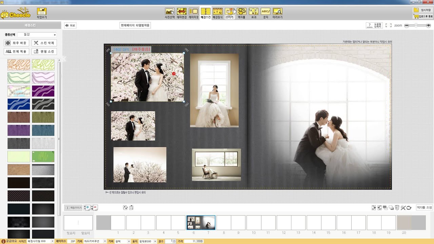The width and height of the screenshot is (434, 244).
Task: Click the delete page minus icon
Action: (94, 207)
